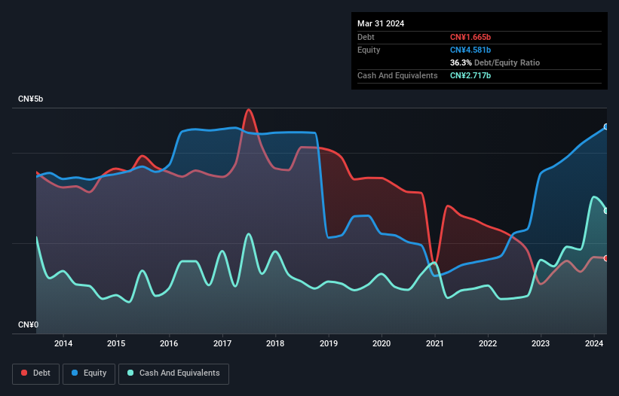Click the CN¥0 y-axis label

[x=29, y=324]
